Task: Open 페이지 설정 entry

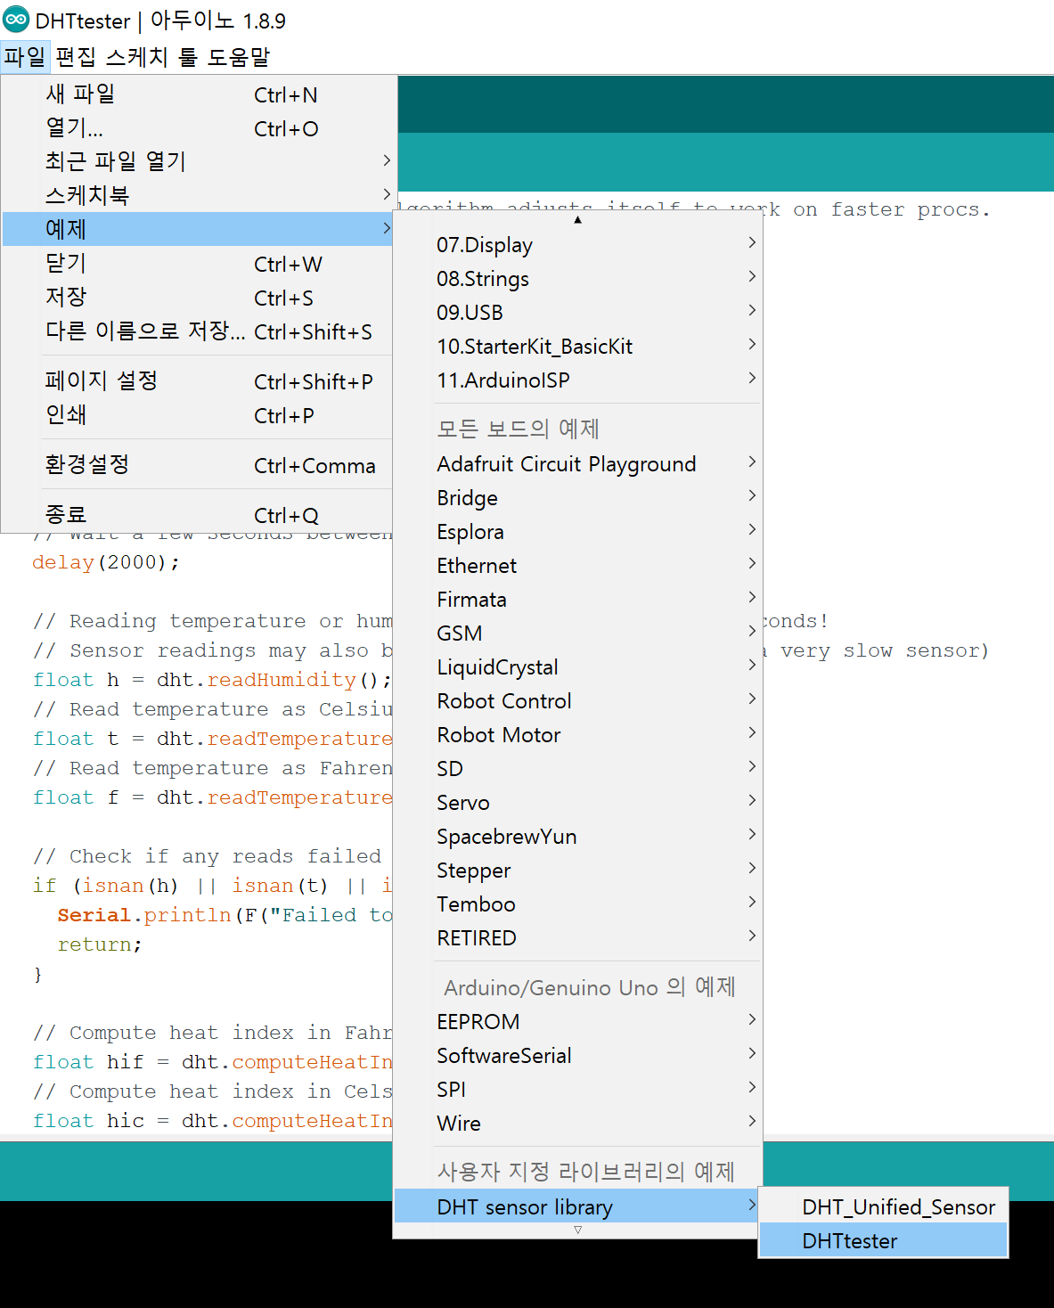Action: [198, 381]
